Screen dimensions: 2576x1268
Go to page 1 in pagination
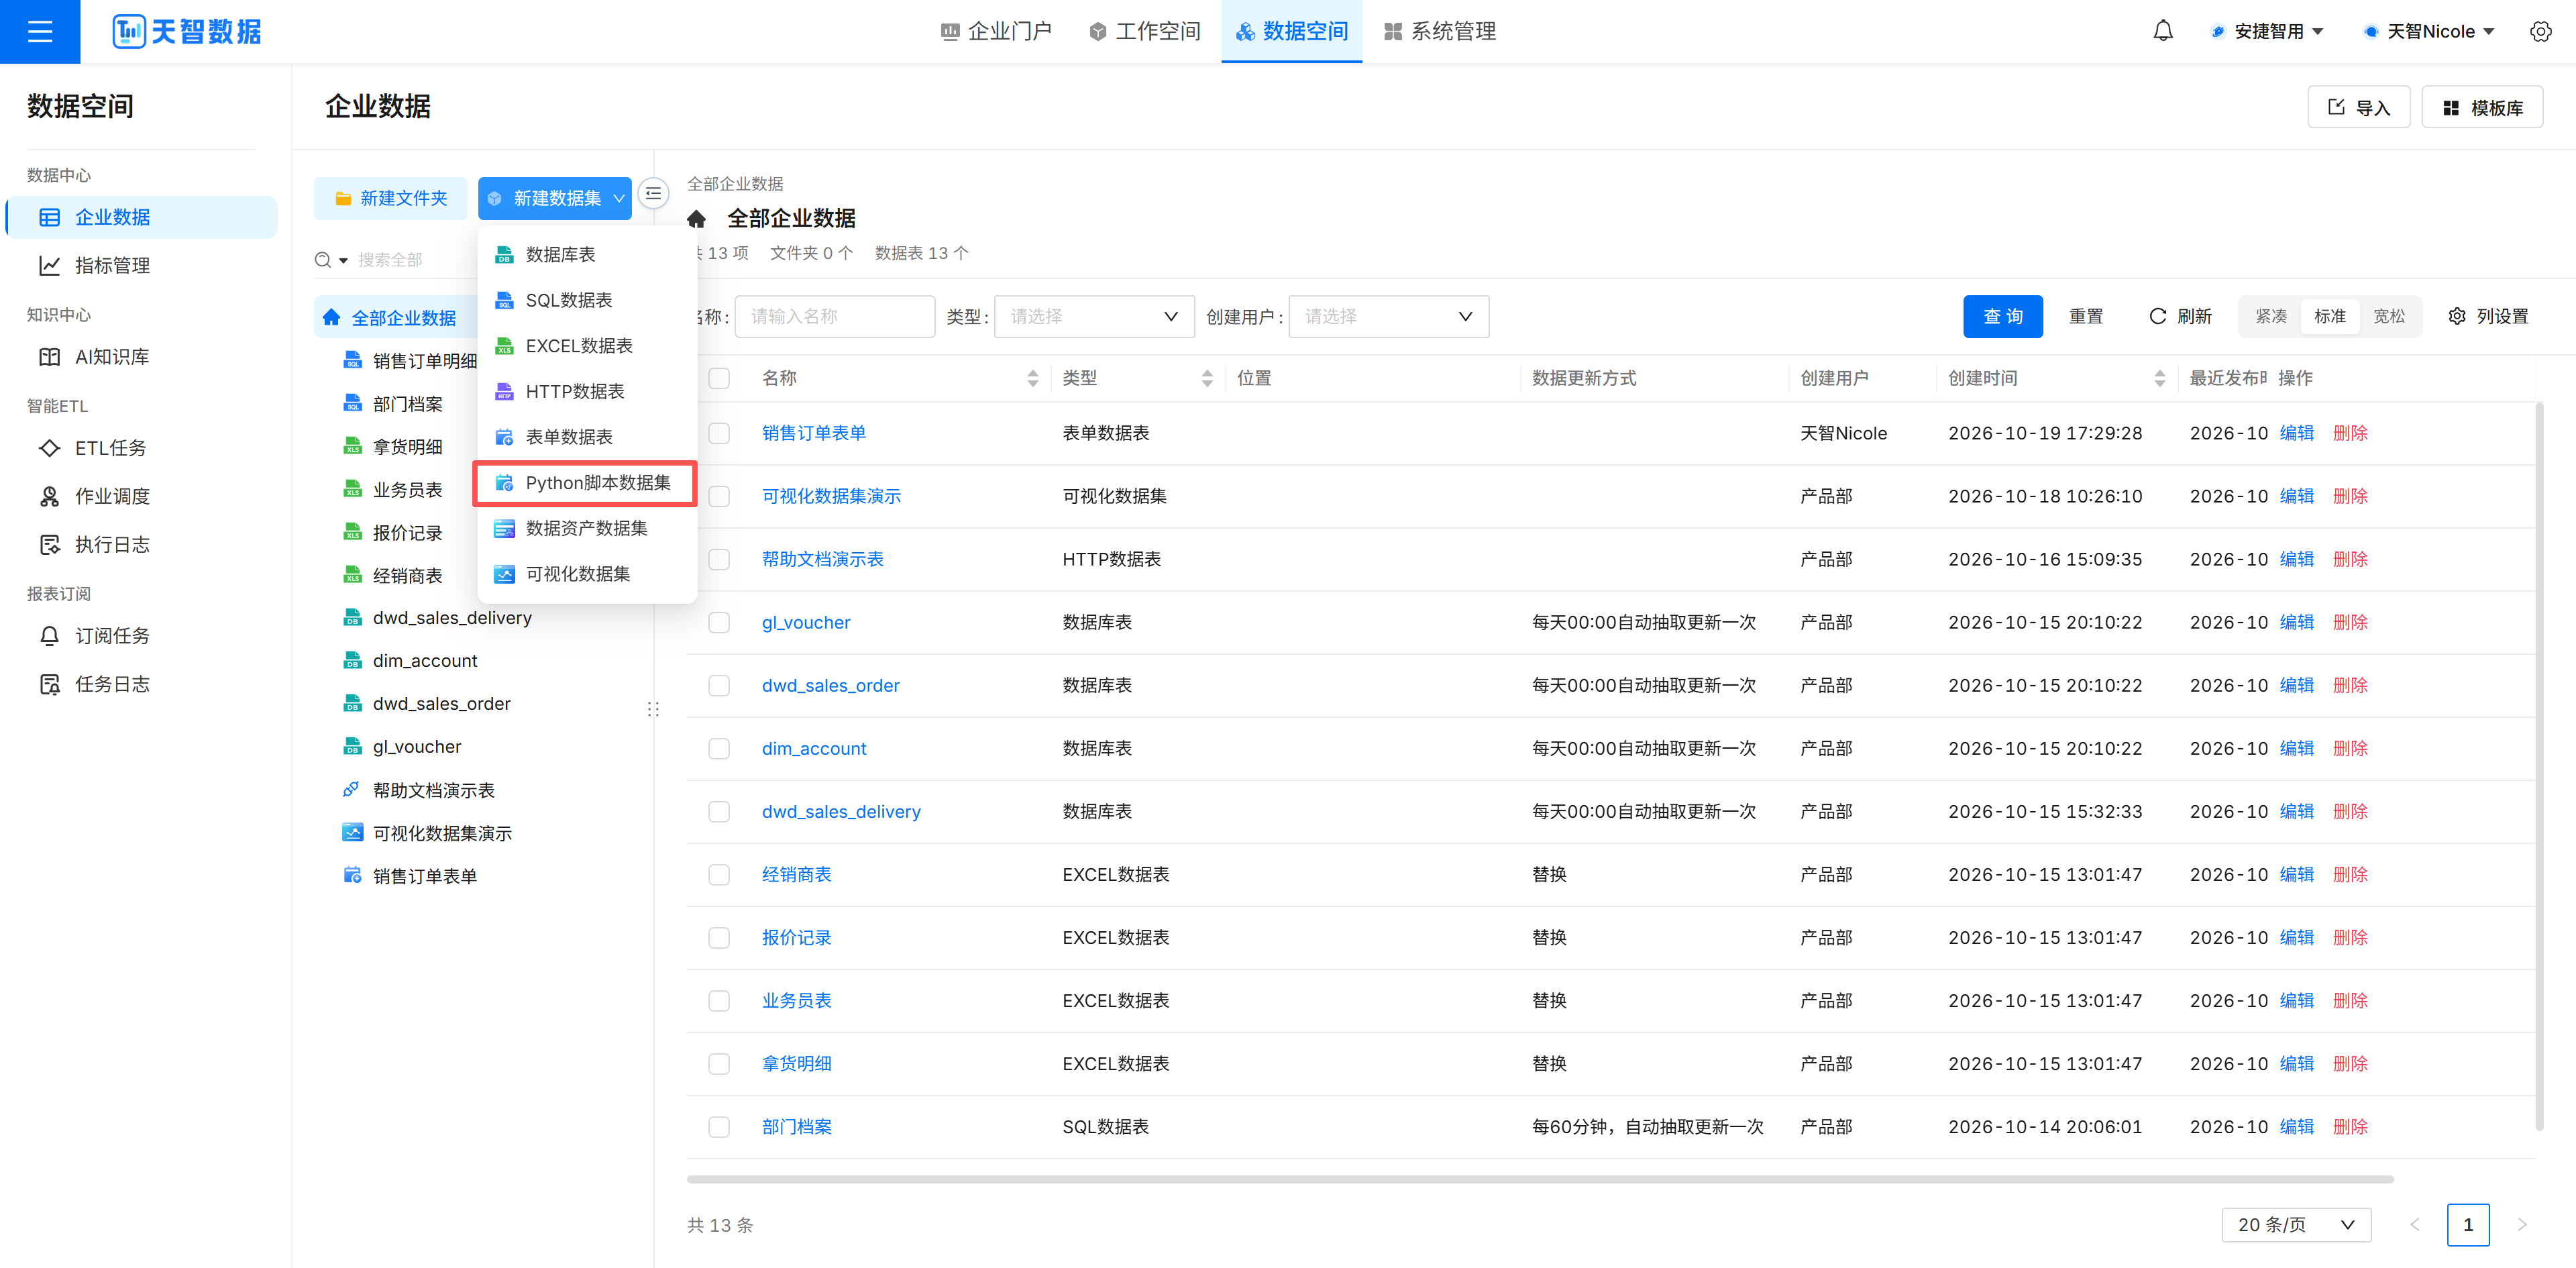tap(2468, 1225)
